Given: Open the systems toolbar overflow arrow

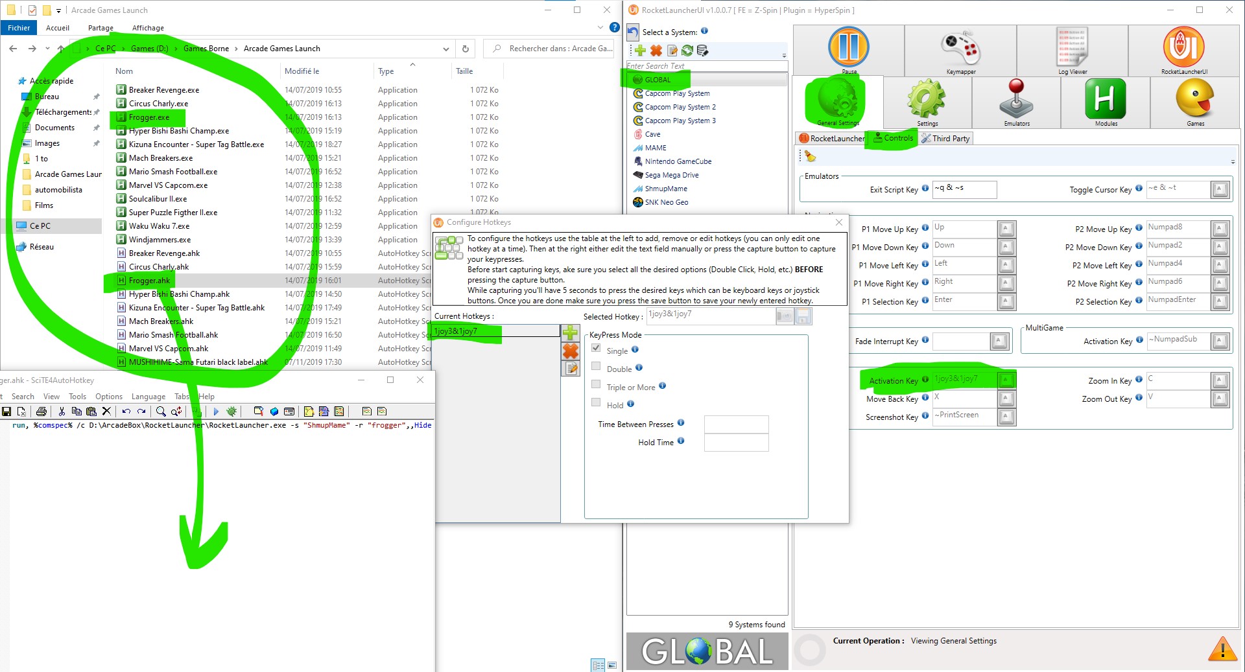Looking at the screenshot, I should (784, 56).
